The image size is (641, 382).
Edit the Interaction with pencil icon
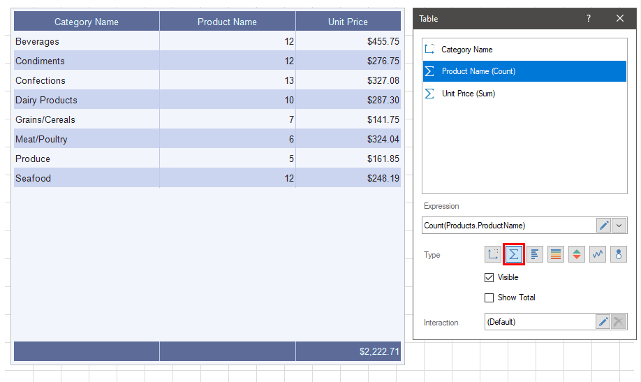pos(603,322)
